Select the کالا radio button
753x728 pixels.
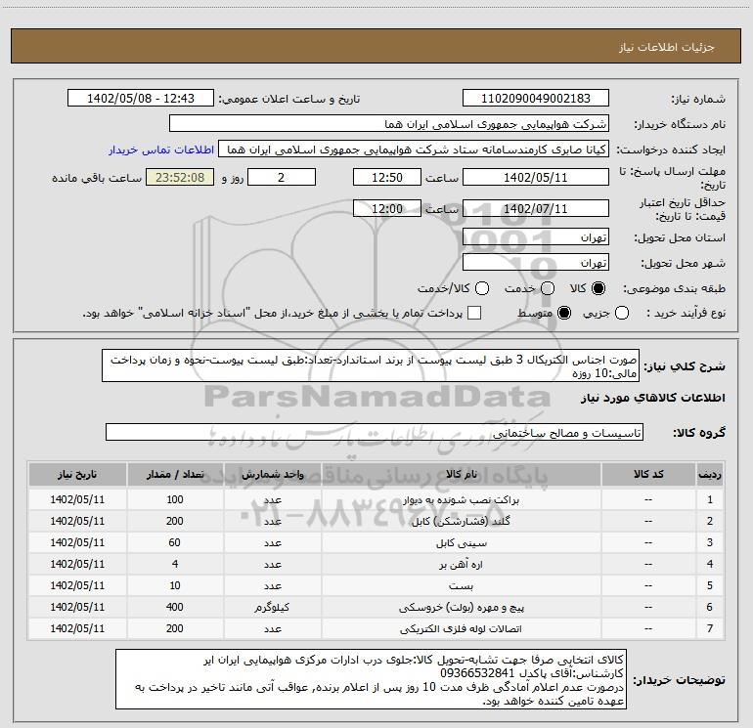(598, 288)
